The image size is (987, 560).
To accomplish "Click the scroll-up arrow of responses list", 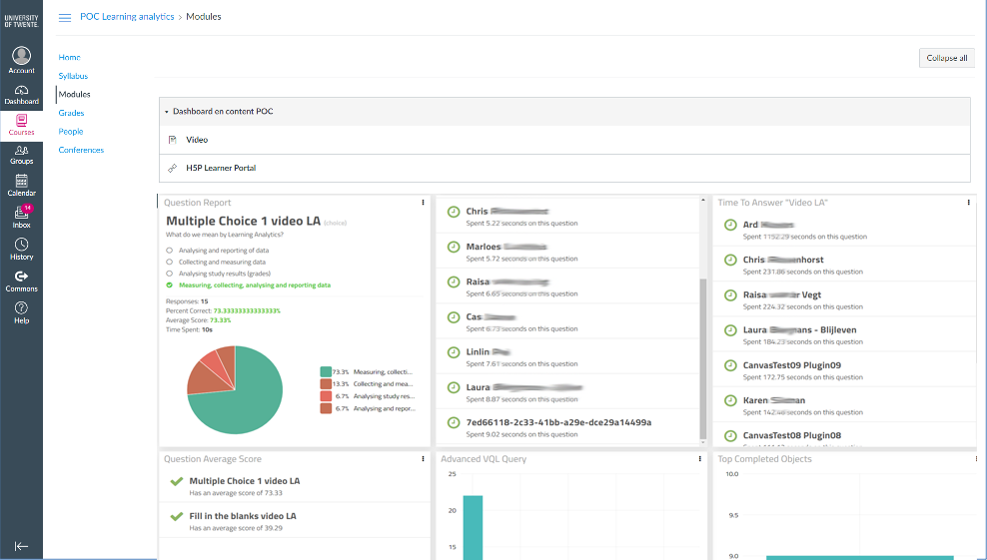I will tap(703, 200).
